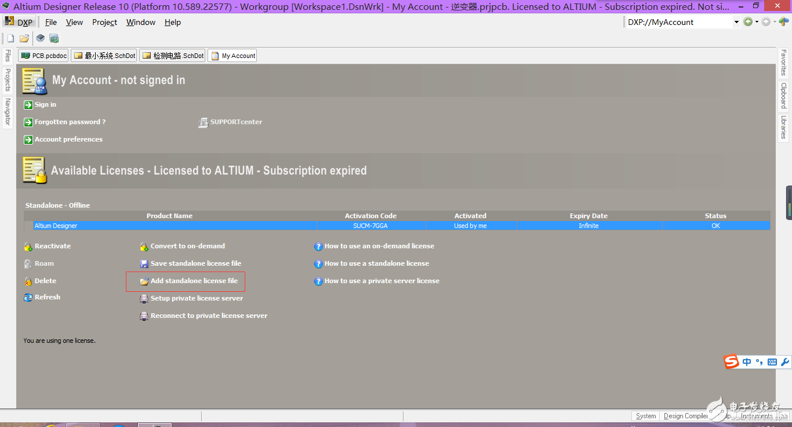Toggle Sogou punctuation mode button
This screenshot has width=792, height=427.
[760, 362]
